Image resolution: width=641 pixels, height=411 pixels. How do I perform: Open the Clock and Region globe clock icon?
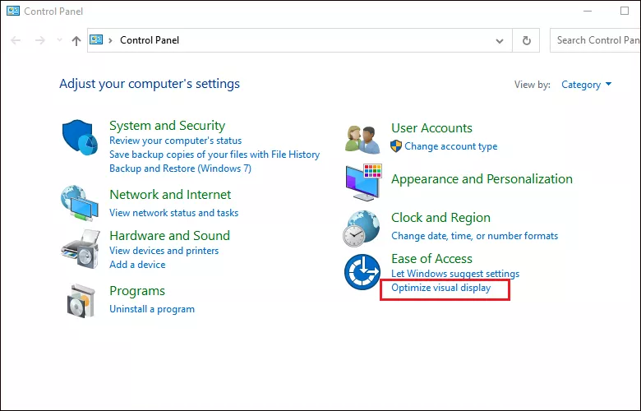coord(362,229)
